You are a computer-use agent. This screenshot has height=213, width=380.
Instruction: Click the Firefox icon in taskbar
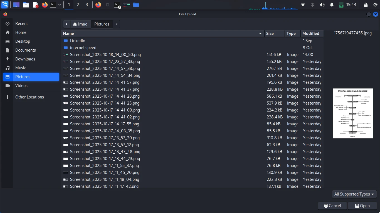coord(45,5)
